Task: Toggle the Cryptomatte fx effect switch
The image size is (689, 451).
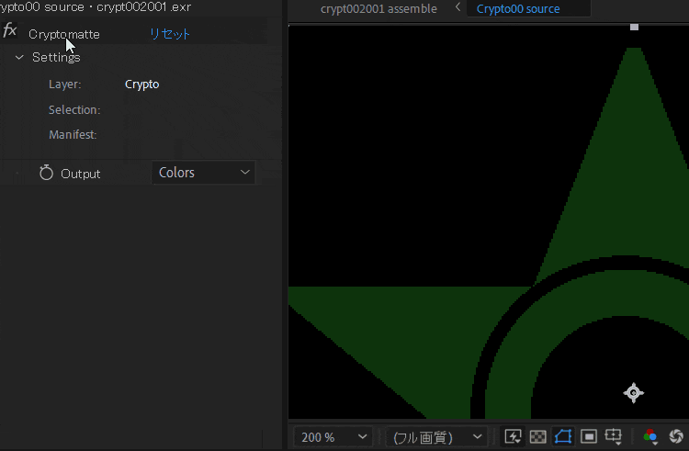Action: pos(10,30)
